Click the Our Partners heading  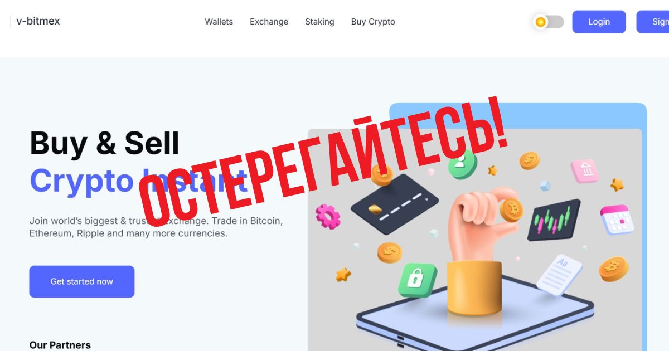tap(60, 345)
